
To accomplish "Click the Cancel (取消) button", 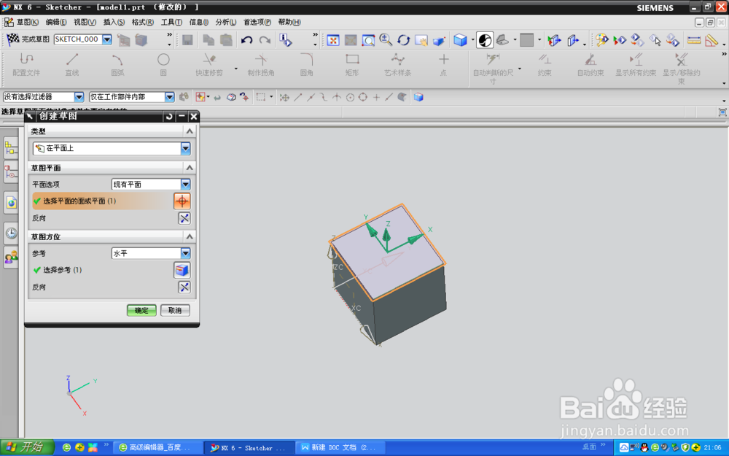I will [x=175, y=310].
